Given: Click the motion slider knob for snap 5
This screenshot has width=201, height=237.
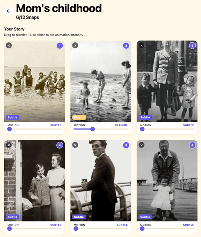Looking at the screenshot, I should coord(76,229).
